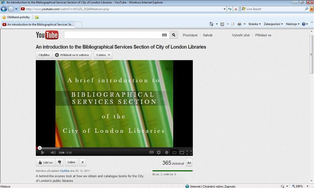
Task: Open the Stránka menu
Action: click(255, 24)
